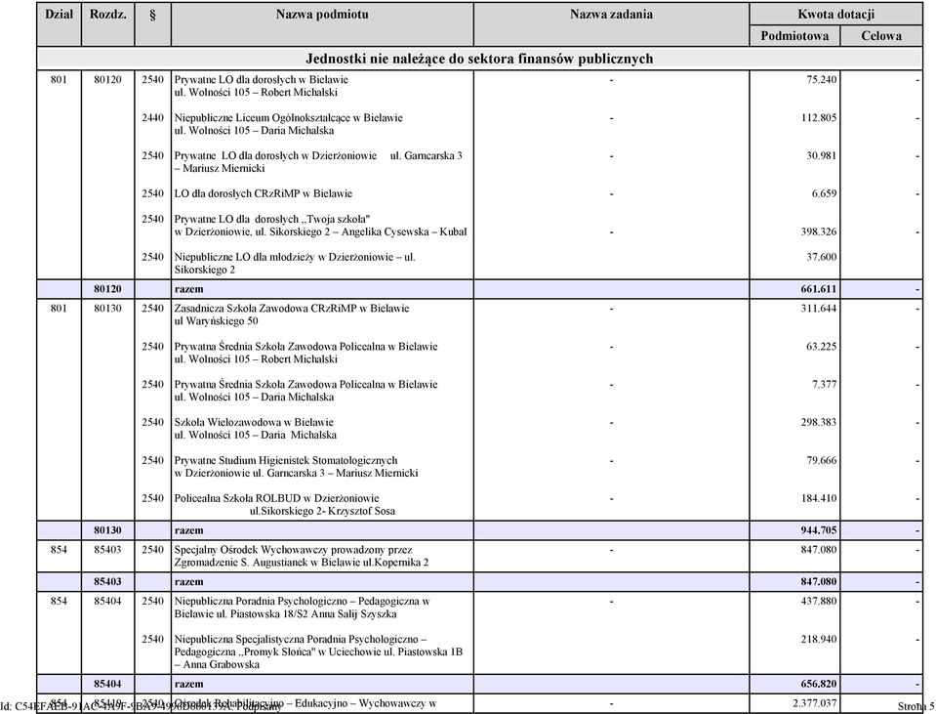Screen dimensions: 936x714
Task: Click the amount 437.880
Action: point(819,601)
